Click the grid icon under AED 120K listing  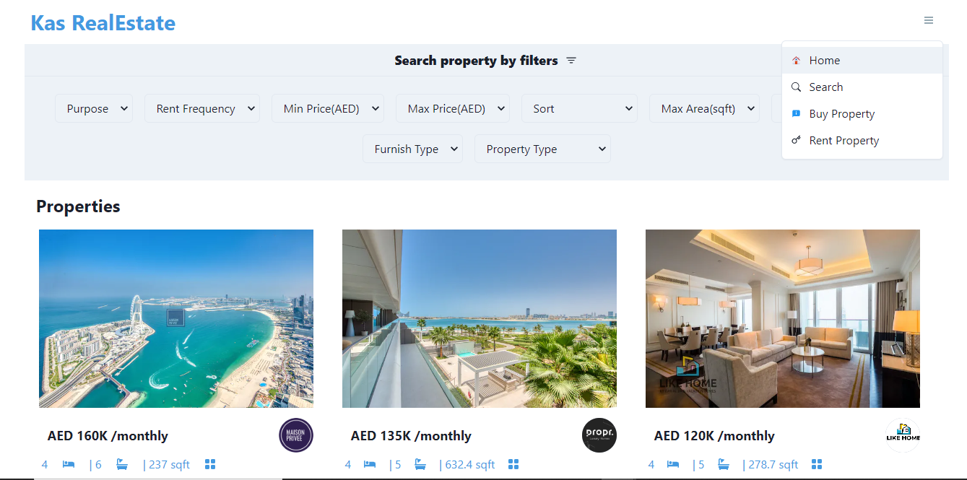[x=817, y=464]
